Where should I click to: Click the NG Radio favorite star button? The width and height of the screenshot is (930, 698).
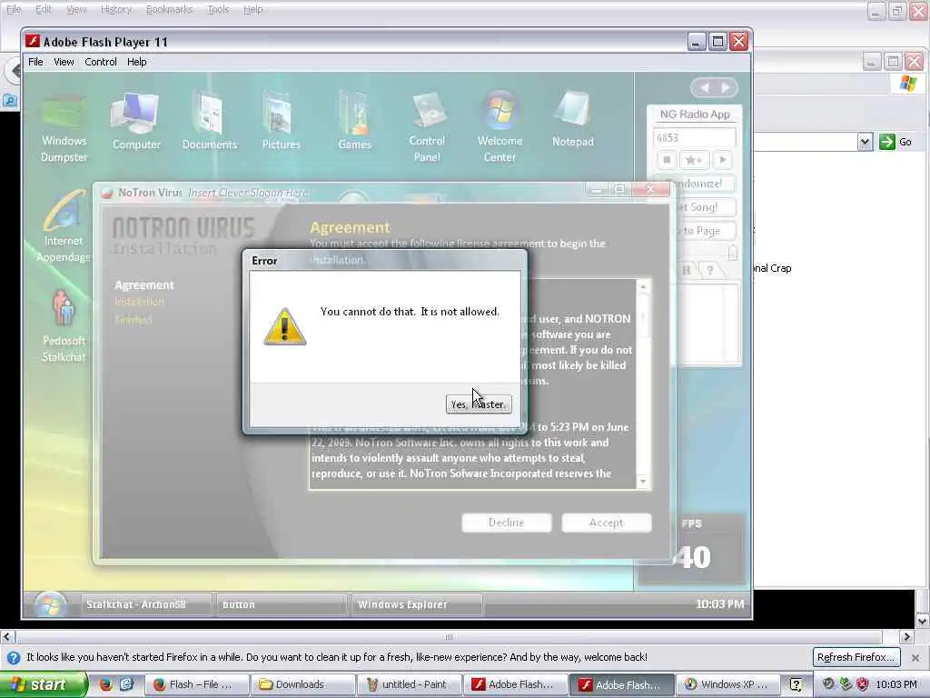[693, 160]
